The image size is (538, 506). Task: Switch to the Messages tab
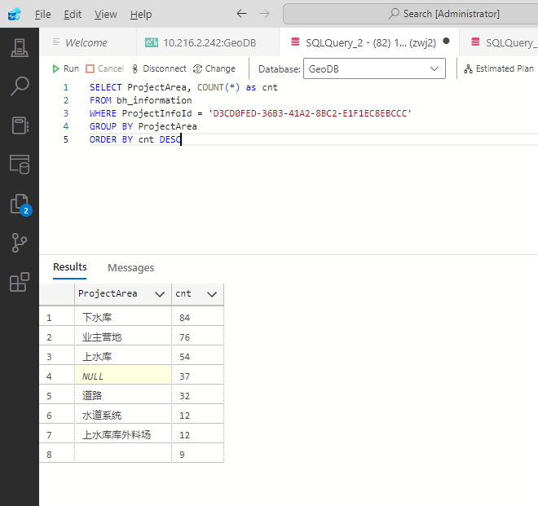130,267
